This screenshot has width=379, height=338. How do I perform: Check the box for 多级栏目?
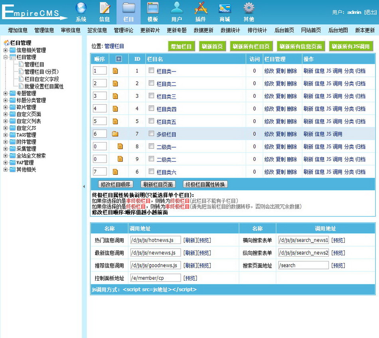tap(151, 133)
